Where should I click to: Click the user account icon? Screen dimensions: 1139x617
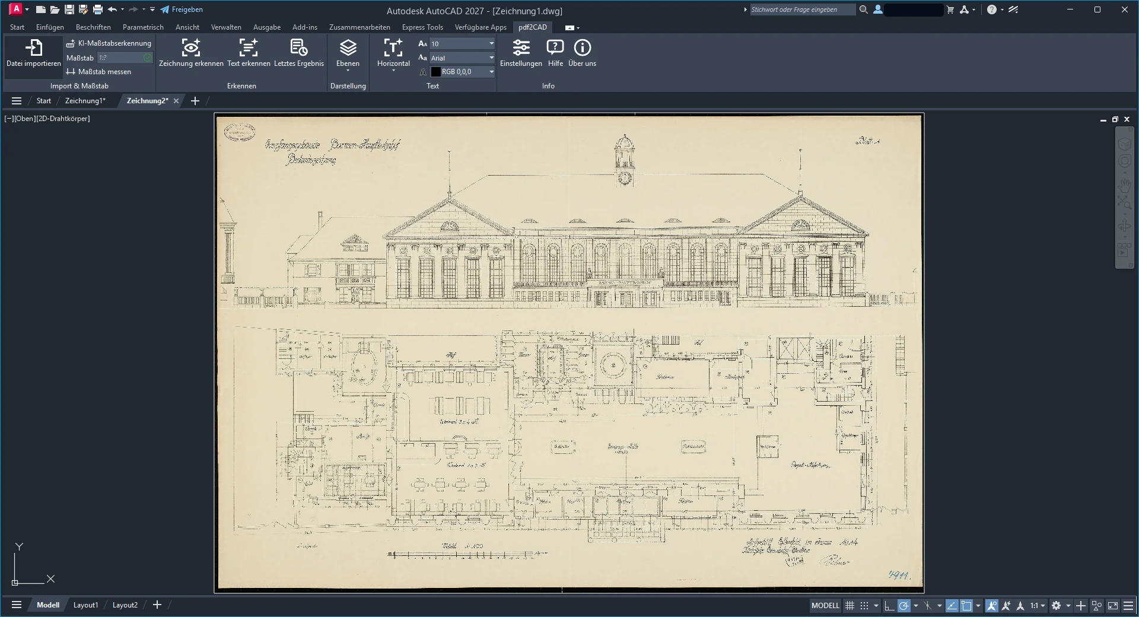(x=878, y=9)
